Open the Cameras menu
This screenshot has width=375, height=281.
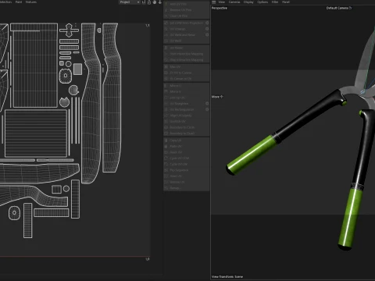pyautogui.click(x=234, y=2)
